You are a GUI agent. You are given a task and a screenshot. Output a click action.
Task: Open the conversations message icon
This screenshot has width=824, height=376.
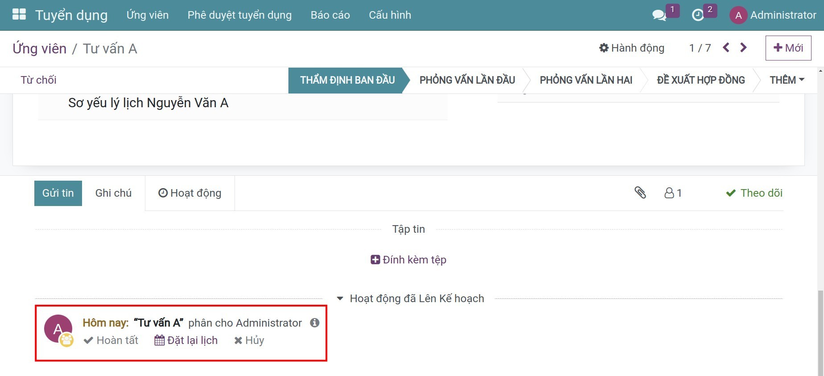tap(659, 15)
